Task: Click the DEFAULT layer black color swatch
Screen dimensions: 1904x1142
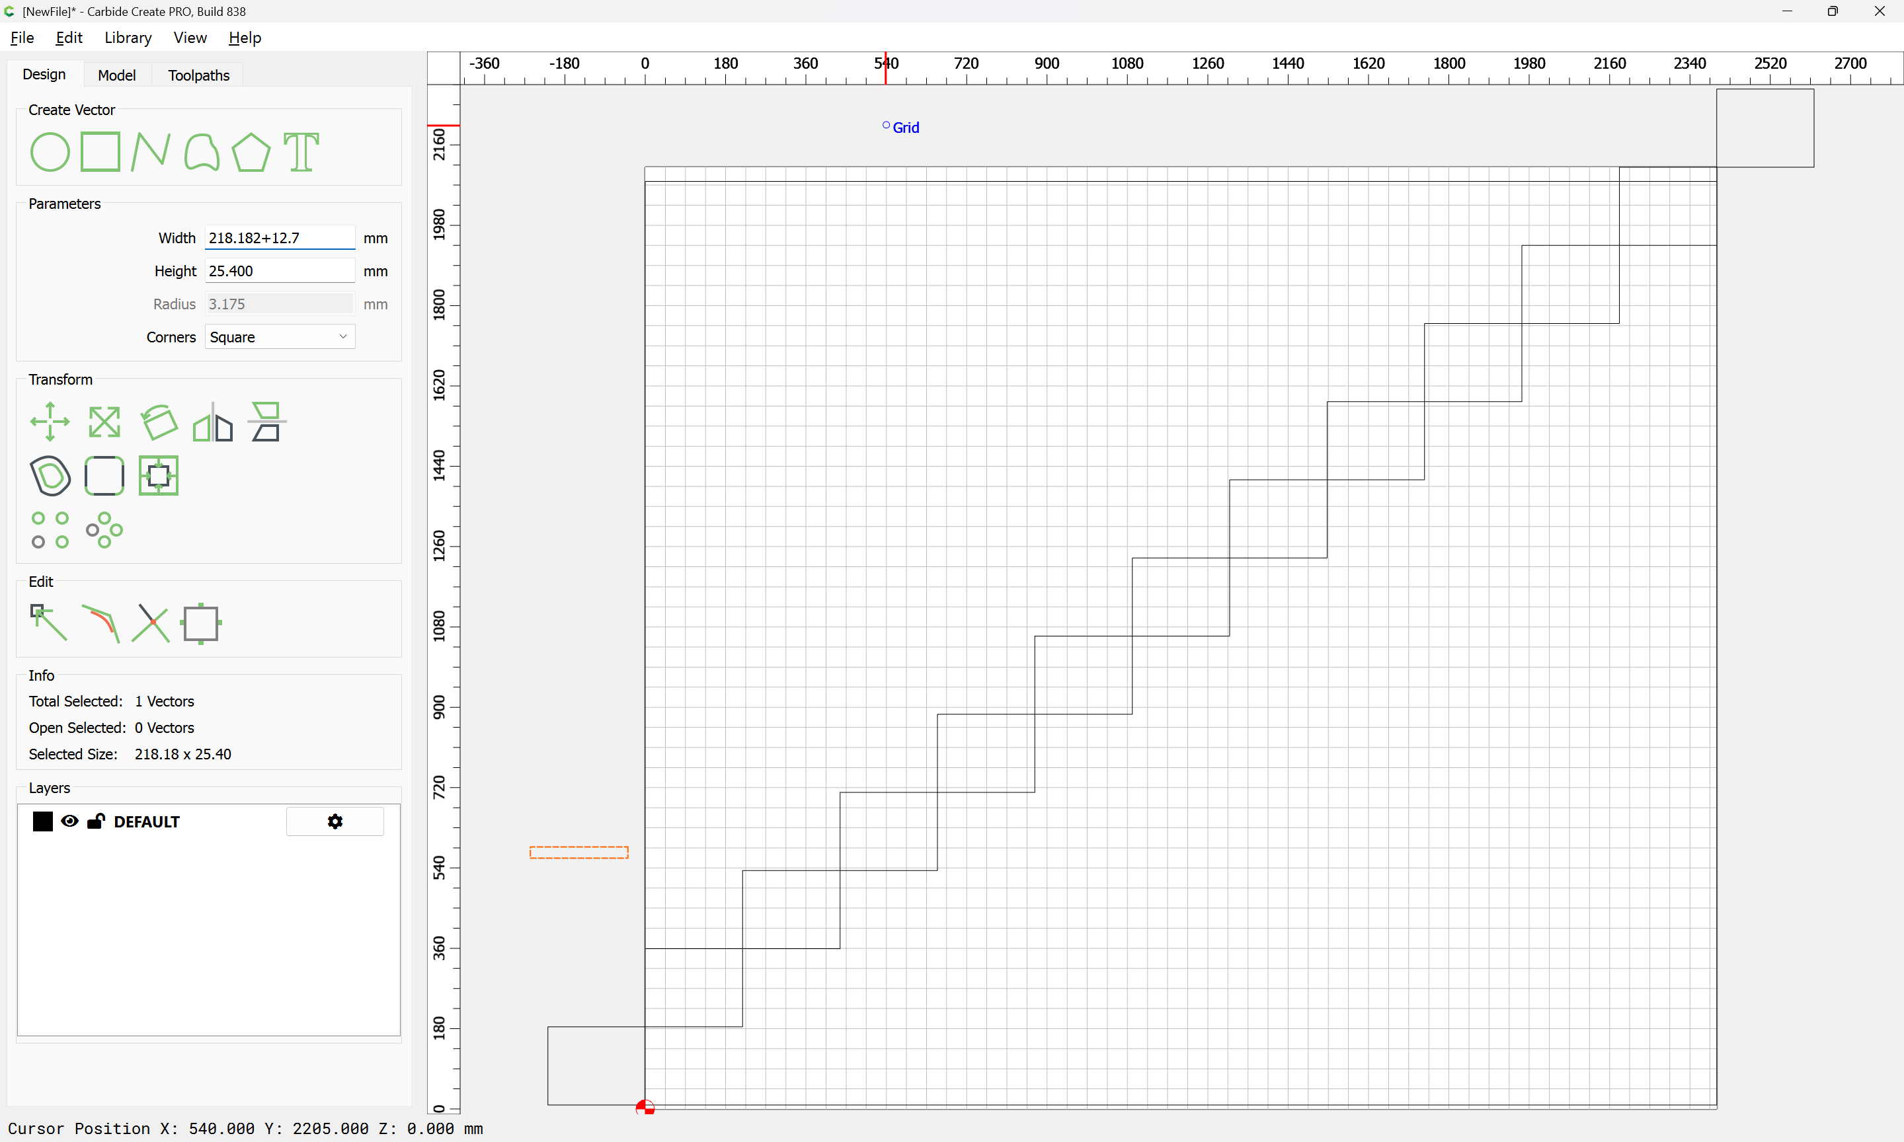Action: pos(43,821)
